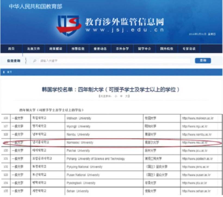Click the 首页 breadcrumb link
Image resolution: width=223 pixels, height=197 pixels.
click(10, 72)
